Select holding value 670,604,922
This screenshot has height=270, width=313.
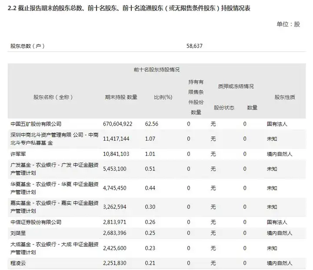pyautogui.click(x=117, y=124)
